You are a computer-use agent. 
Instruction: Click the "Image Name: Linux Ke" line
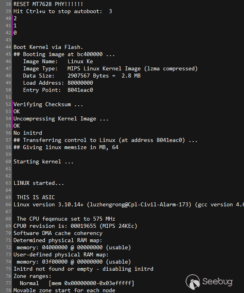coord(58,61)
